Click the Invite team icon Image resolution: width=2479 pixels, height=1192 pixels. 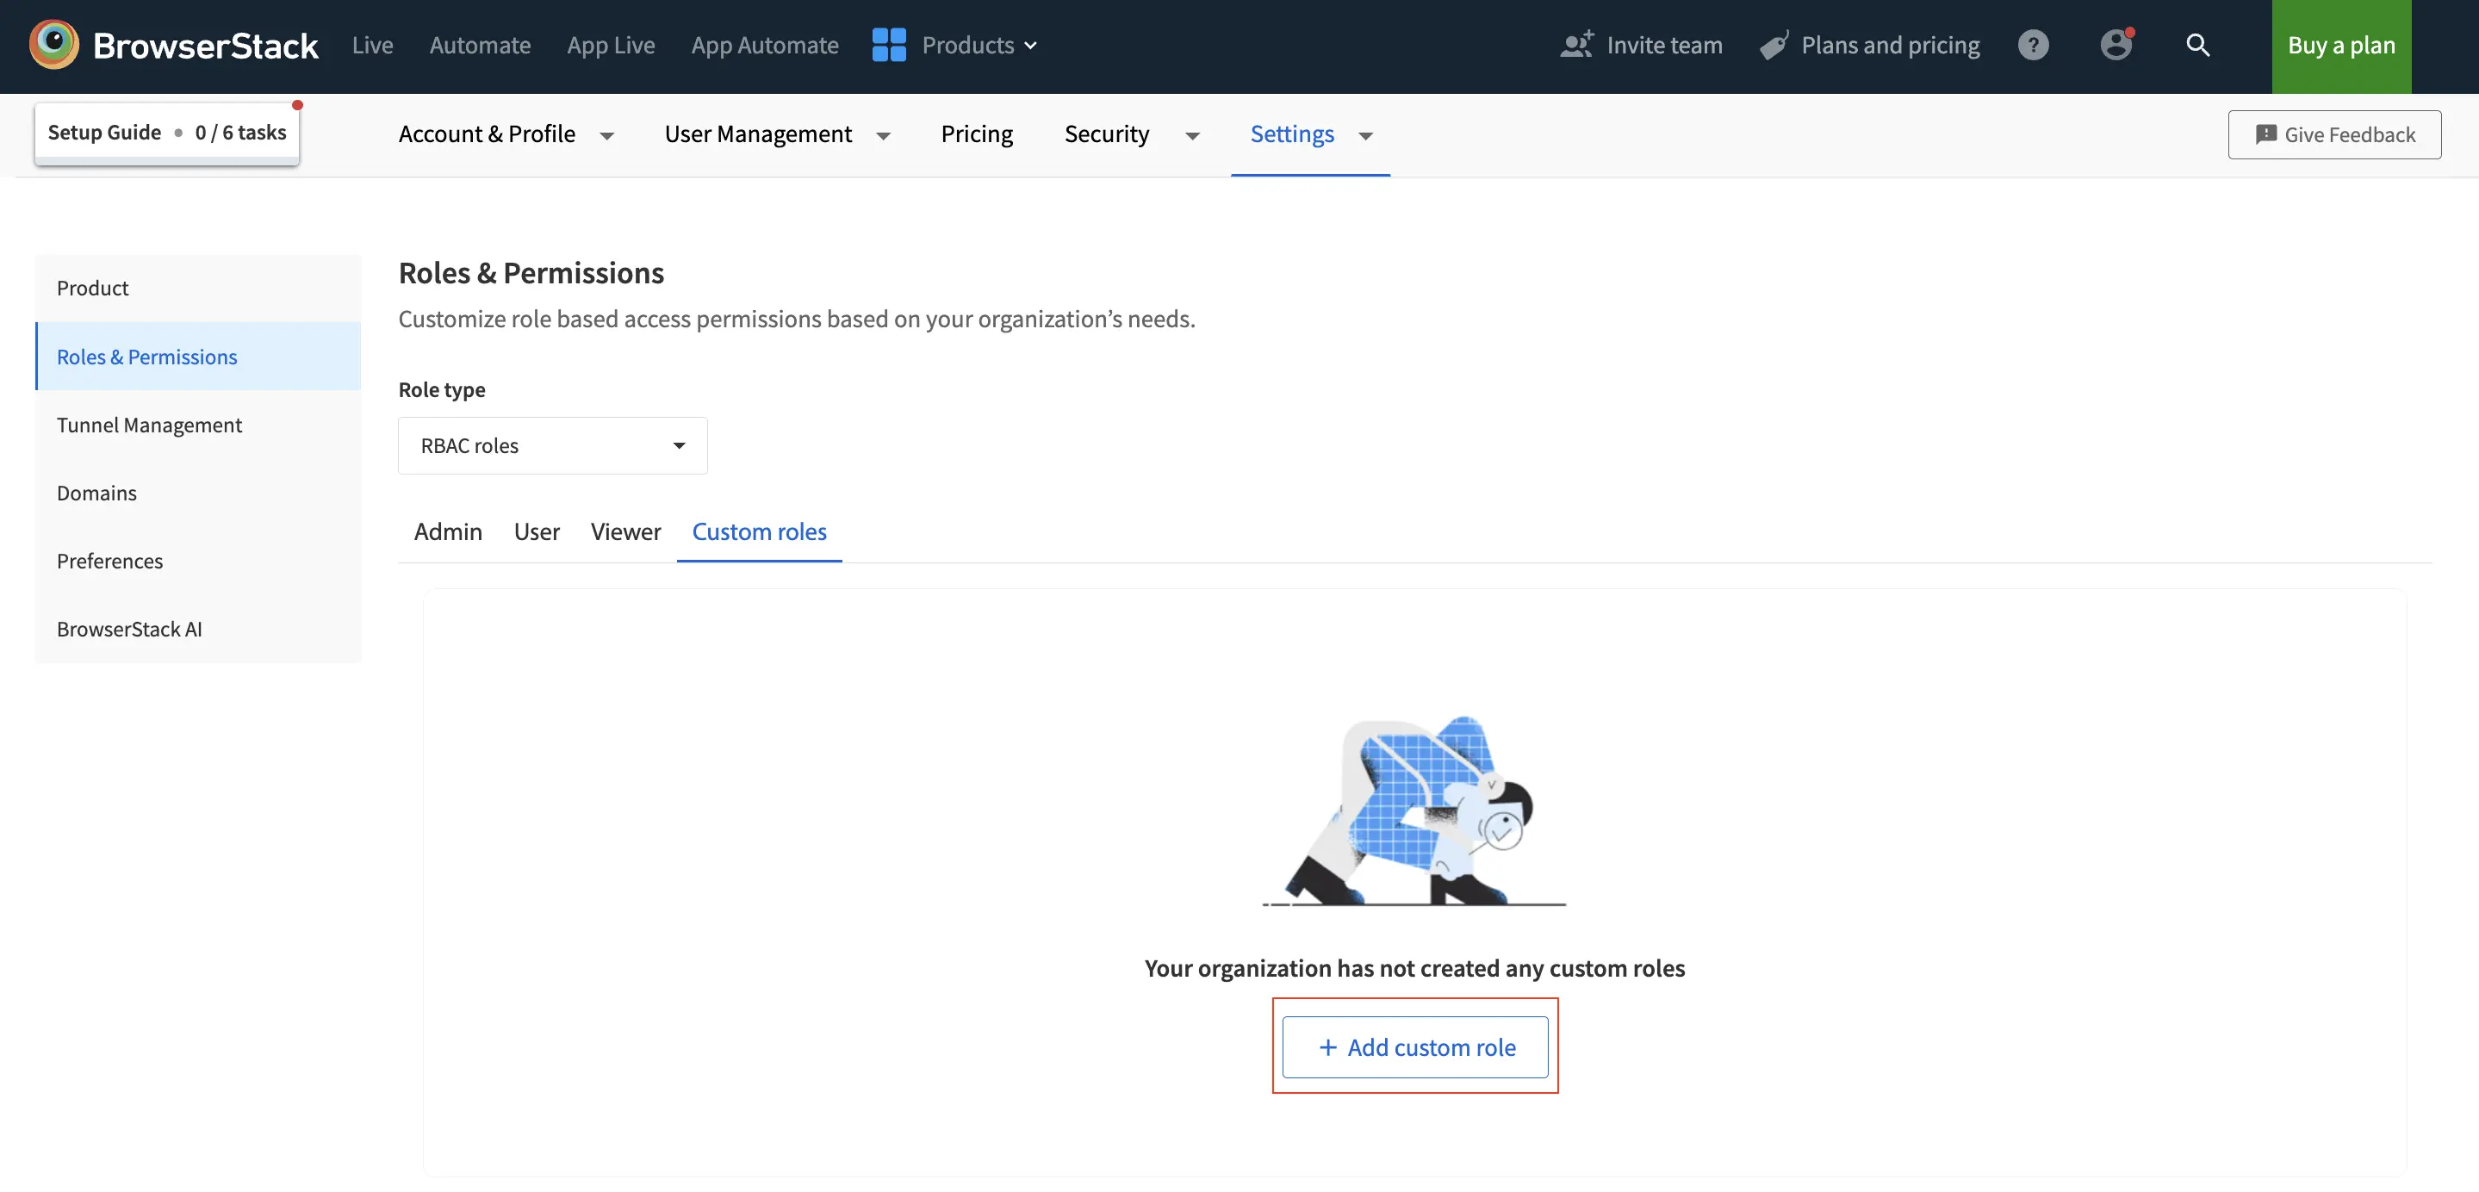(1575, 44)
